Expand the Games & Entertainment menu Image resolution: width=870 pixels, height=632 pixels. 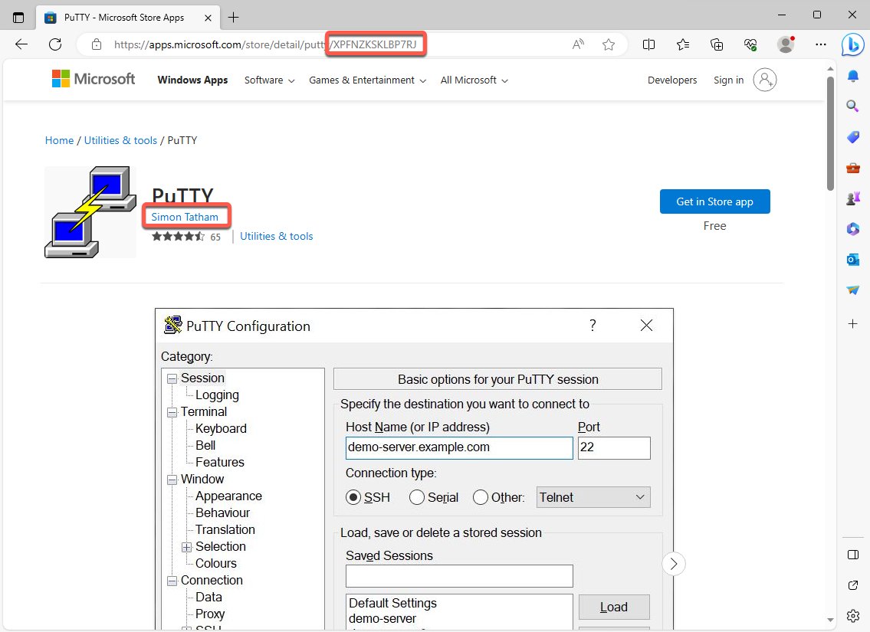coord(367,80)
